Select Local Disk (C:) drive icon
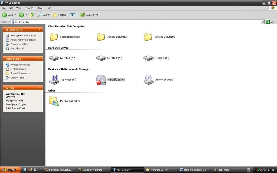The width and height of the screenshot is (277, 173). tap(54, 58)
